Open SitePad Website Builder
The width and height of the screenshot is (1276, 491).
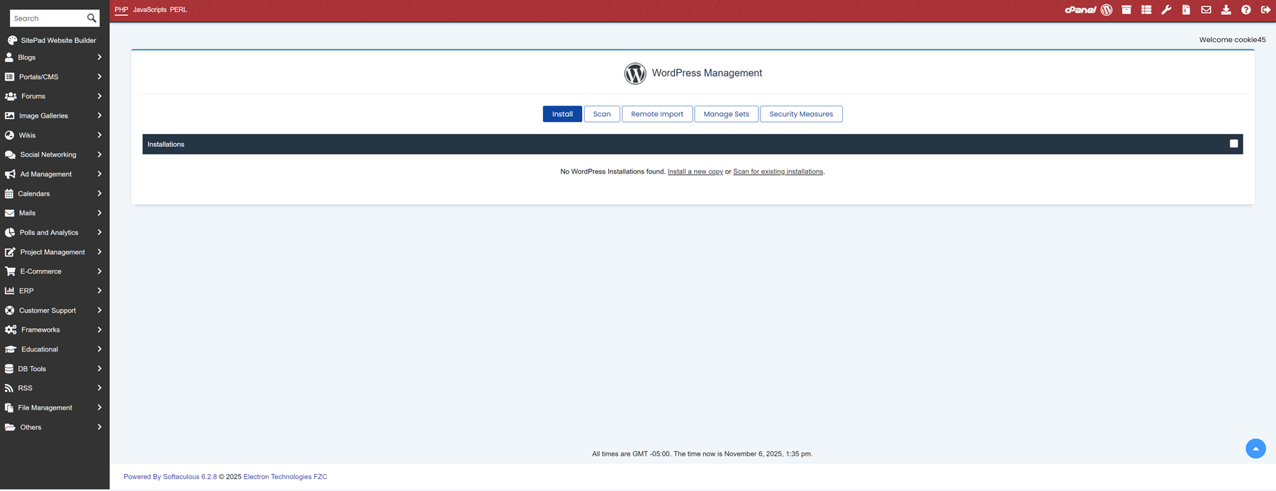(x=57, y=40)
